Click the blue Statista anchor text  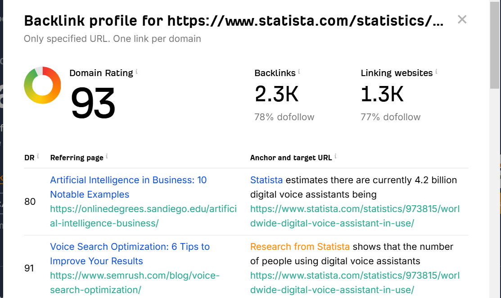coord(266,181)
